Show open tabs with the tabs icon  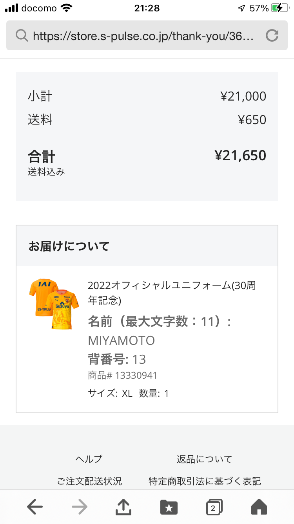point(214,507)
